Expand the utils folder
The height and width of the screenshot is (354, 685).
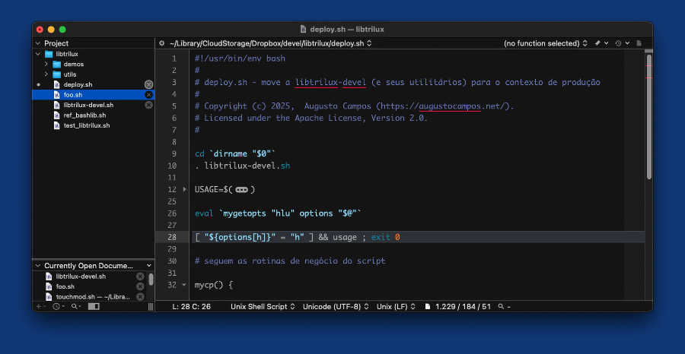click(46, 74)
